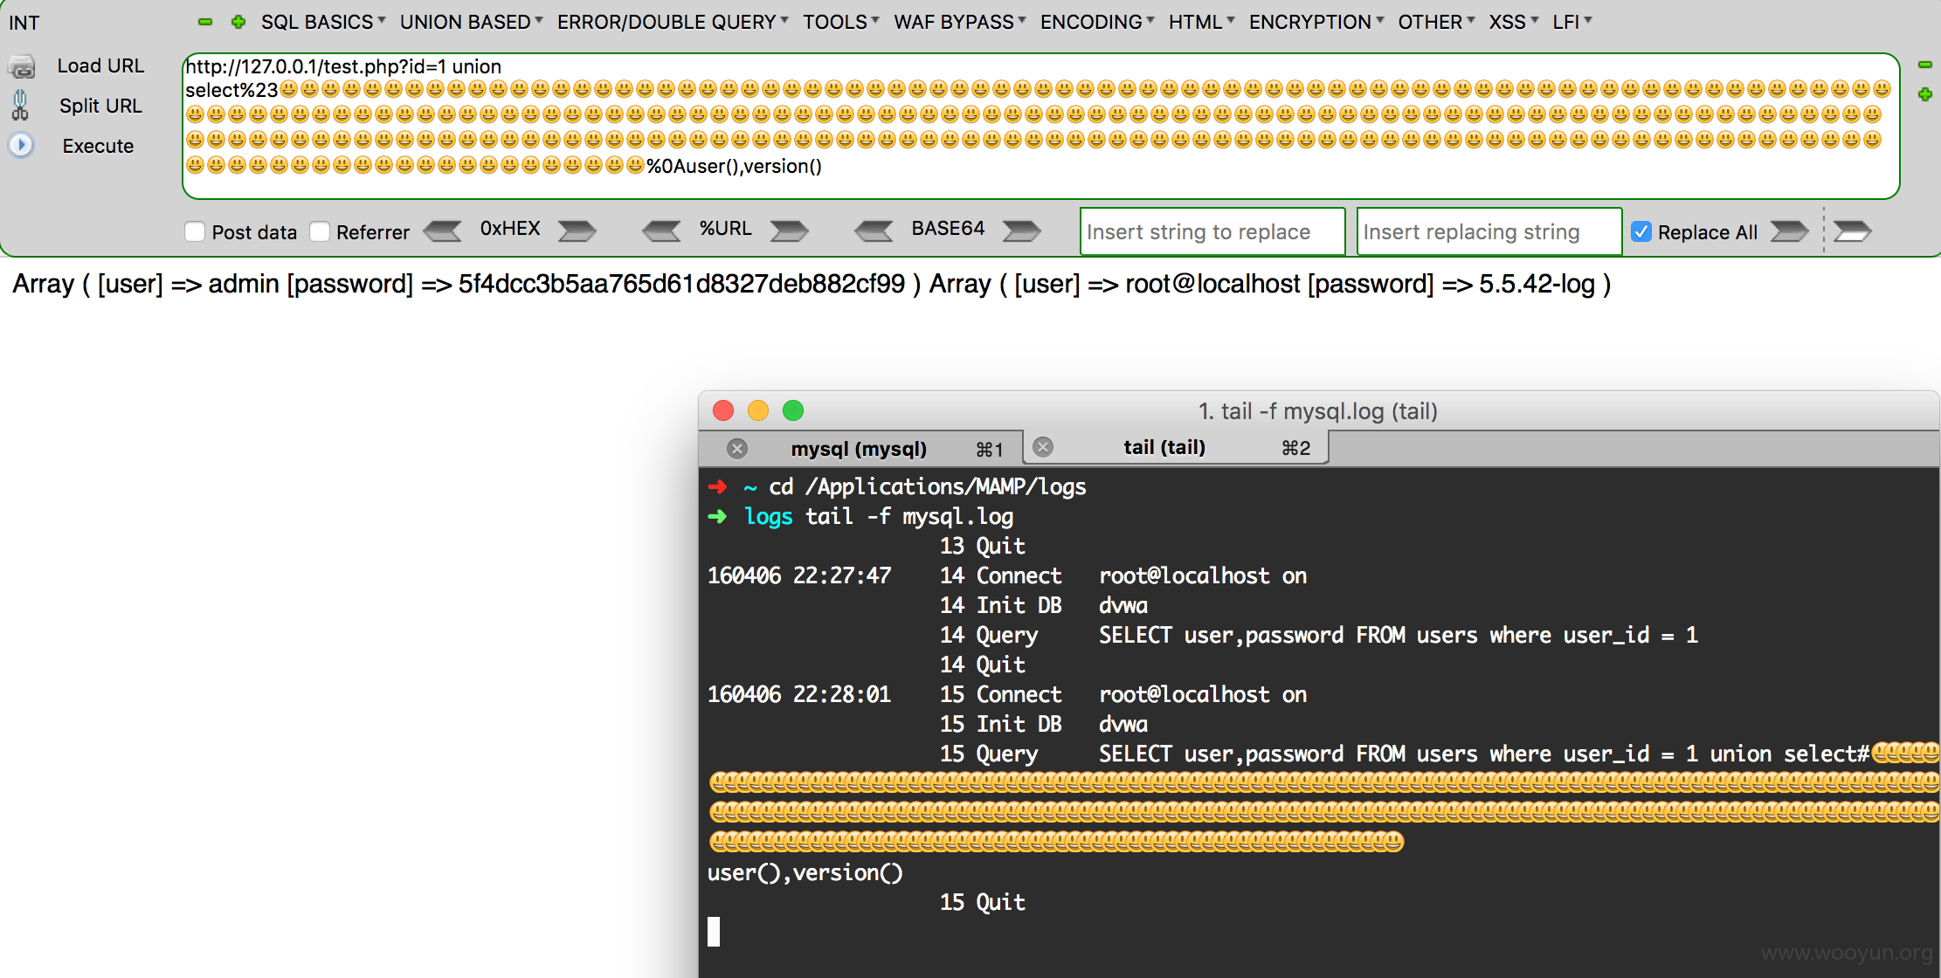Click 'tail -f mysql.log' command in terminal

908,517
